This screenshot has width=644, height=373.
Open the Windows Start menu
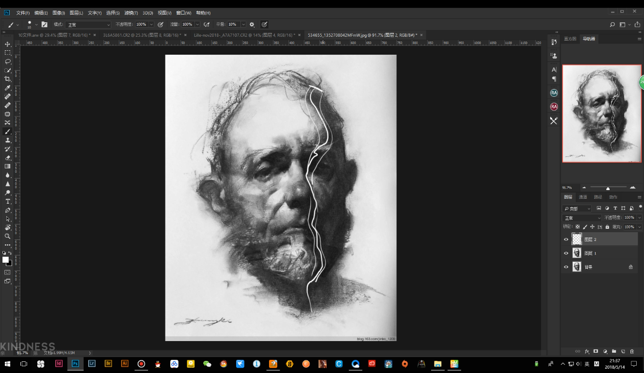[x=8, y=363]
